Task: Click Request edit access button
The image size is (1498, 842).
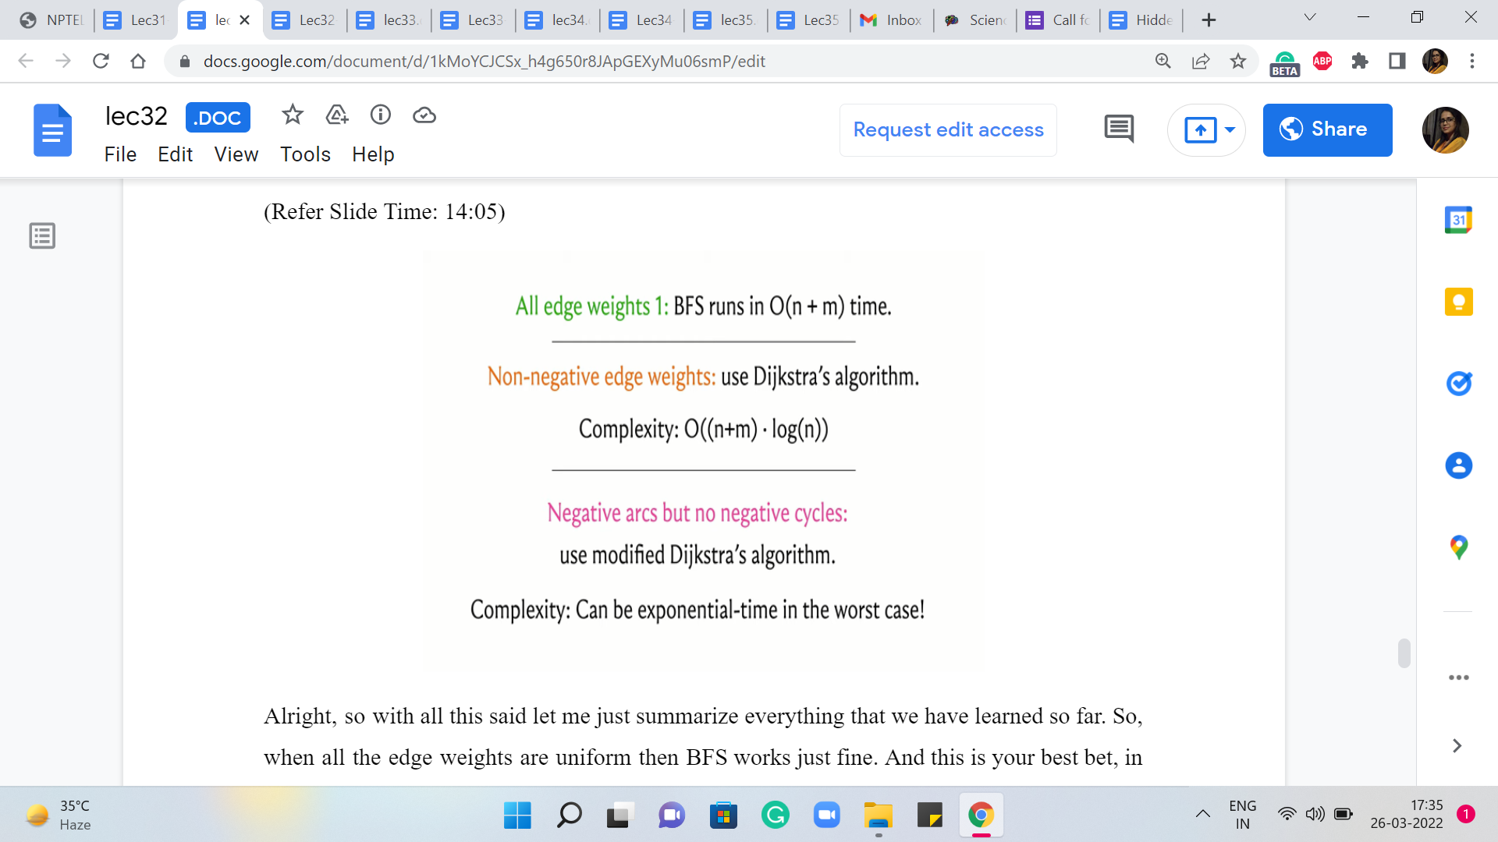Action: click(948, 129)
